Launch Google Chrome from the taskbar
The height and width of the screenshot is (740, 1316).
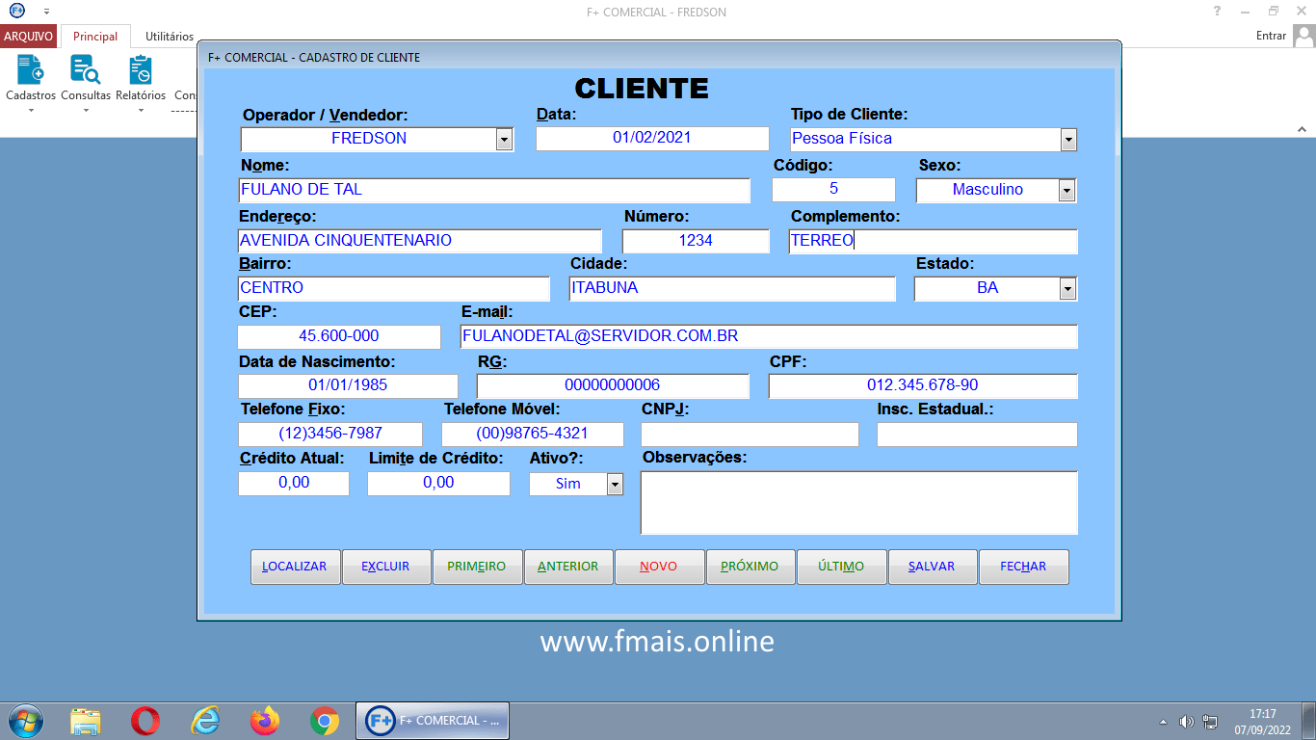[x=323, y=720]
